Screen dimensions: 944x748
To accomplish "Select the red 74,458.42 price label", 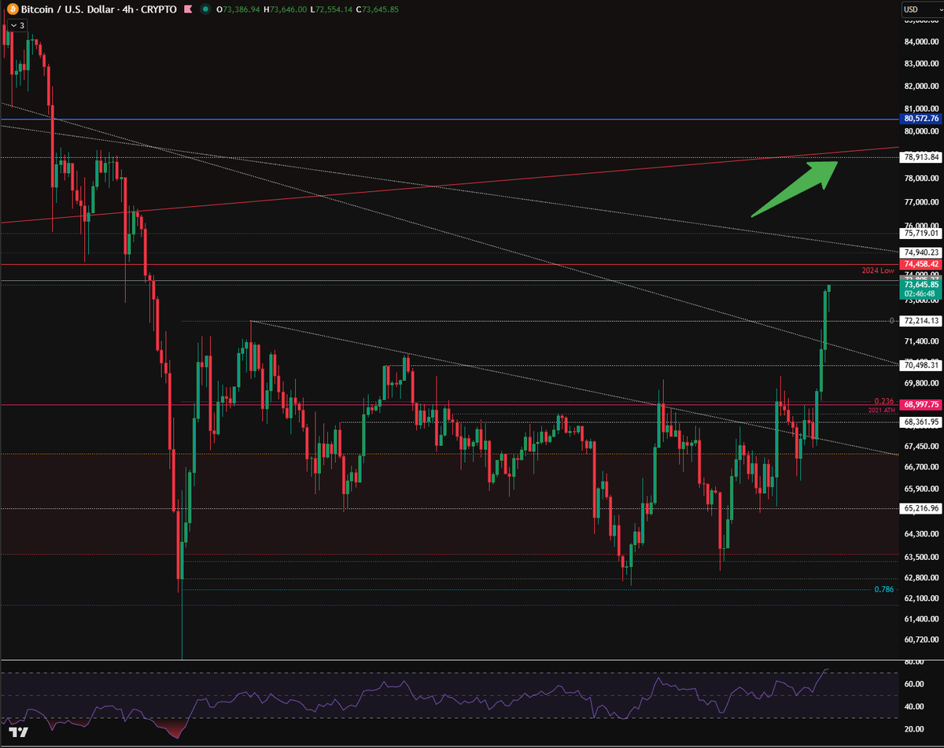I will 921,264.
